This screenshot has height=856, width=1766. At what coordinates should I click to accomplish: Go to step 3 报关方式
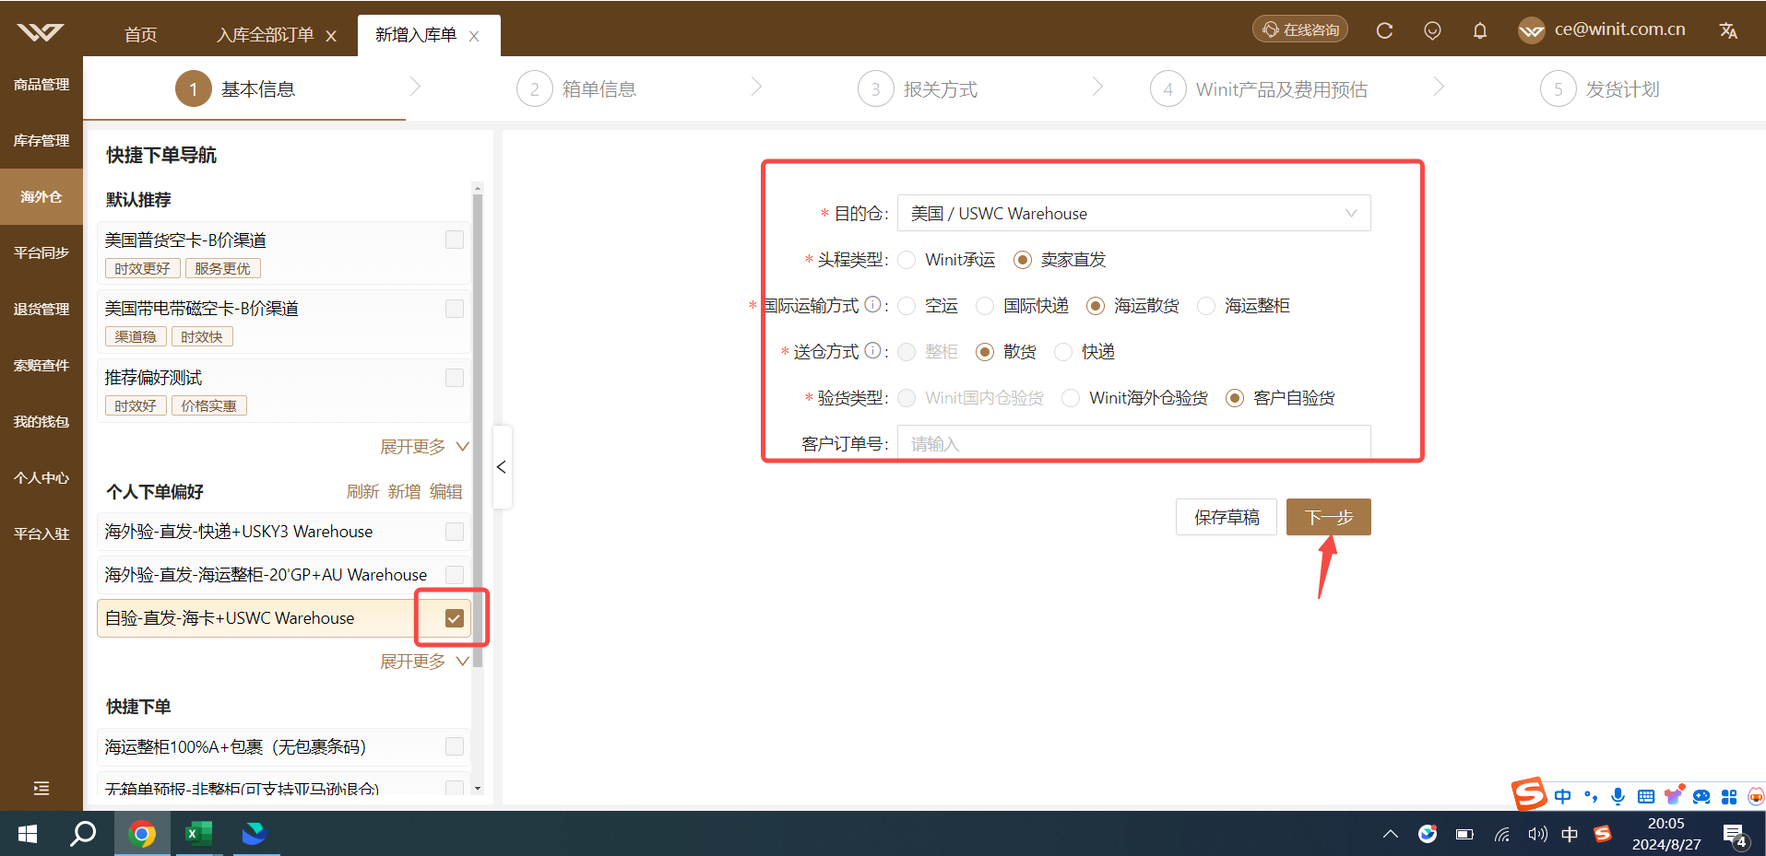(x=918, y=89)
